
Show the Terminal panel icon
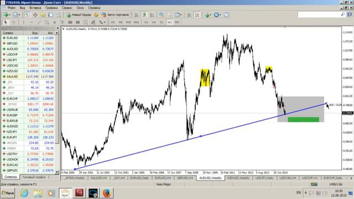50,15
